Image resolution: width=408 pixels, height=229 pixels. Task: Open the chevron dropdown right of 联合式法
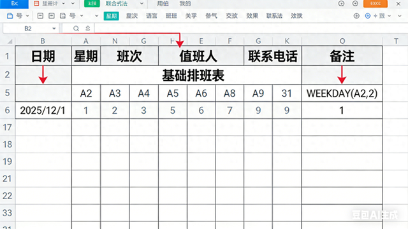click(142, 4)
